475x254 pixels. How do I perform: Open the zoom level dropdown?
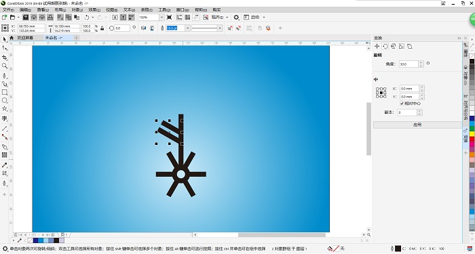[x=161, y=17]
